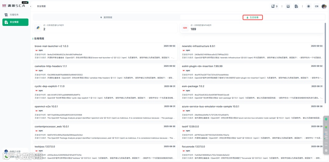
Task: Click 2025-09-03 date on brave-real-launcher-v2 card
Action: pos(170,46)
